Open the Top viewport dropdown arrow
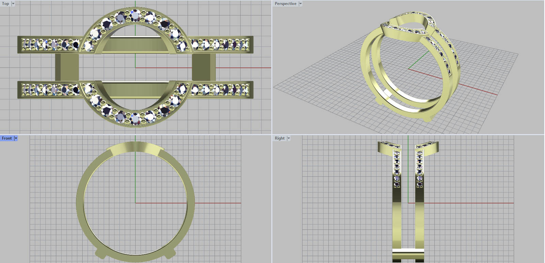The width and height of the screenshot is (545, 263). pos(13,4)
